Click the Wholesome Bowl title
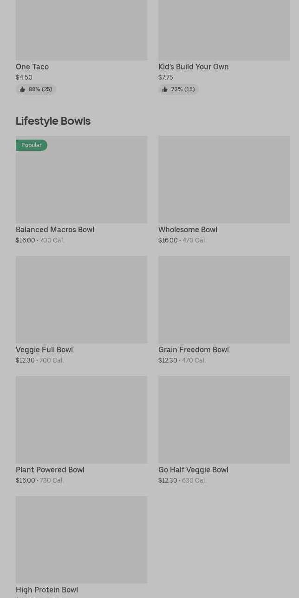The height and width of the screenshot is (598, 299). 188,229
